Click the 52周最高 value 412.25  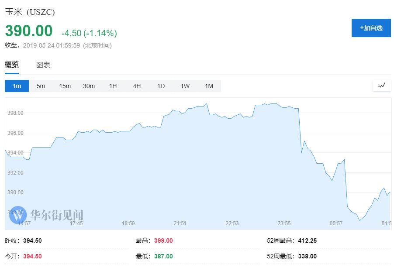click(x=307, y=241)
